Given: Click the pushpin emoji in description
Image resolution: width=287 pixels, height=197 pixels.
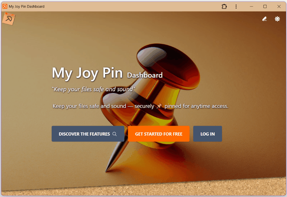Looking at the screenshot, I should tap(159, 106).
